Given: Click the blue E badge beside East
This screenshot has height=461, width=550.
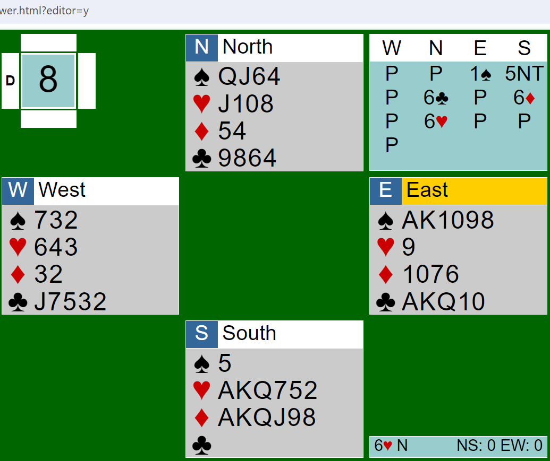Looking at the screenshot, I should 385,191.
